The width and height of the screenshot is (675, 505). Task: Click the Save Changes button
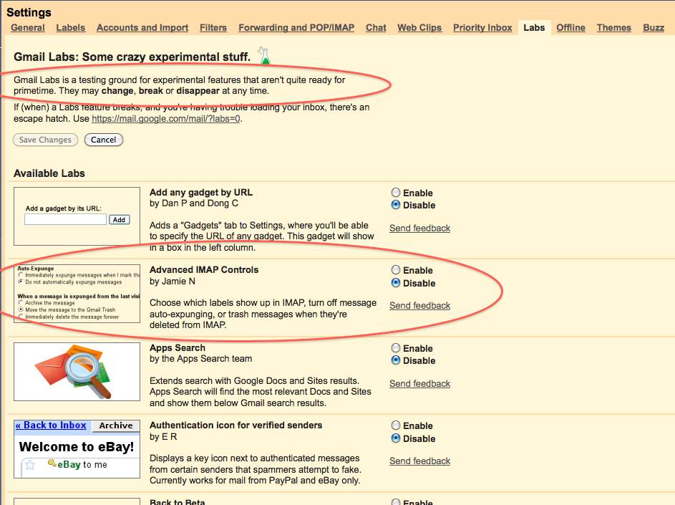pyautogui.click(x=45, y=140)
